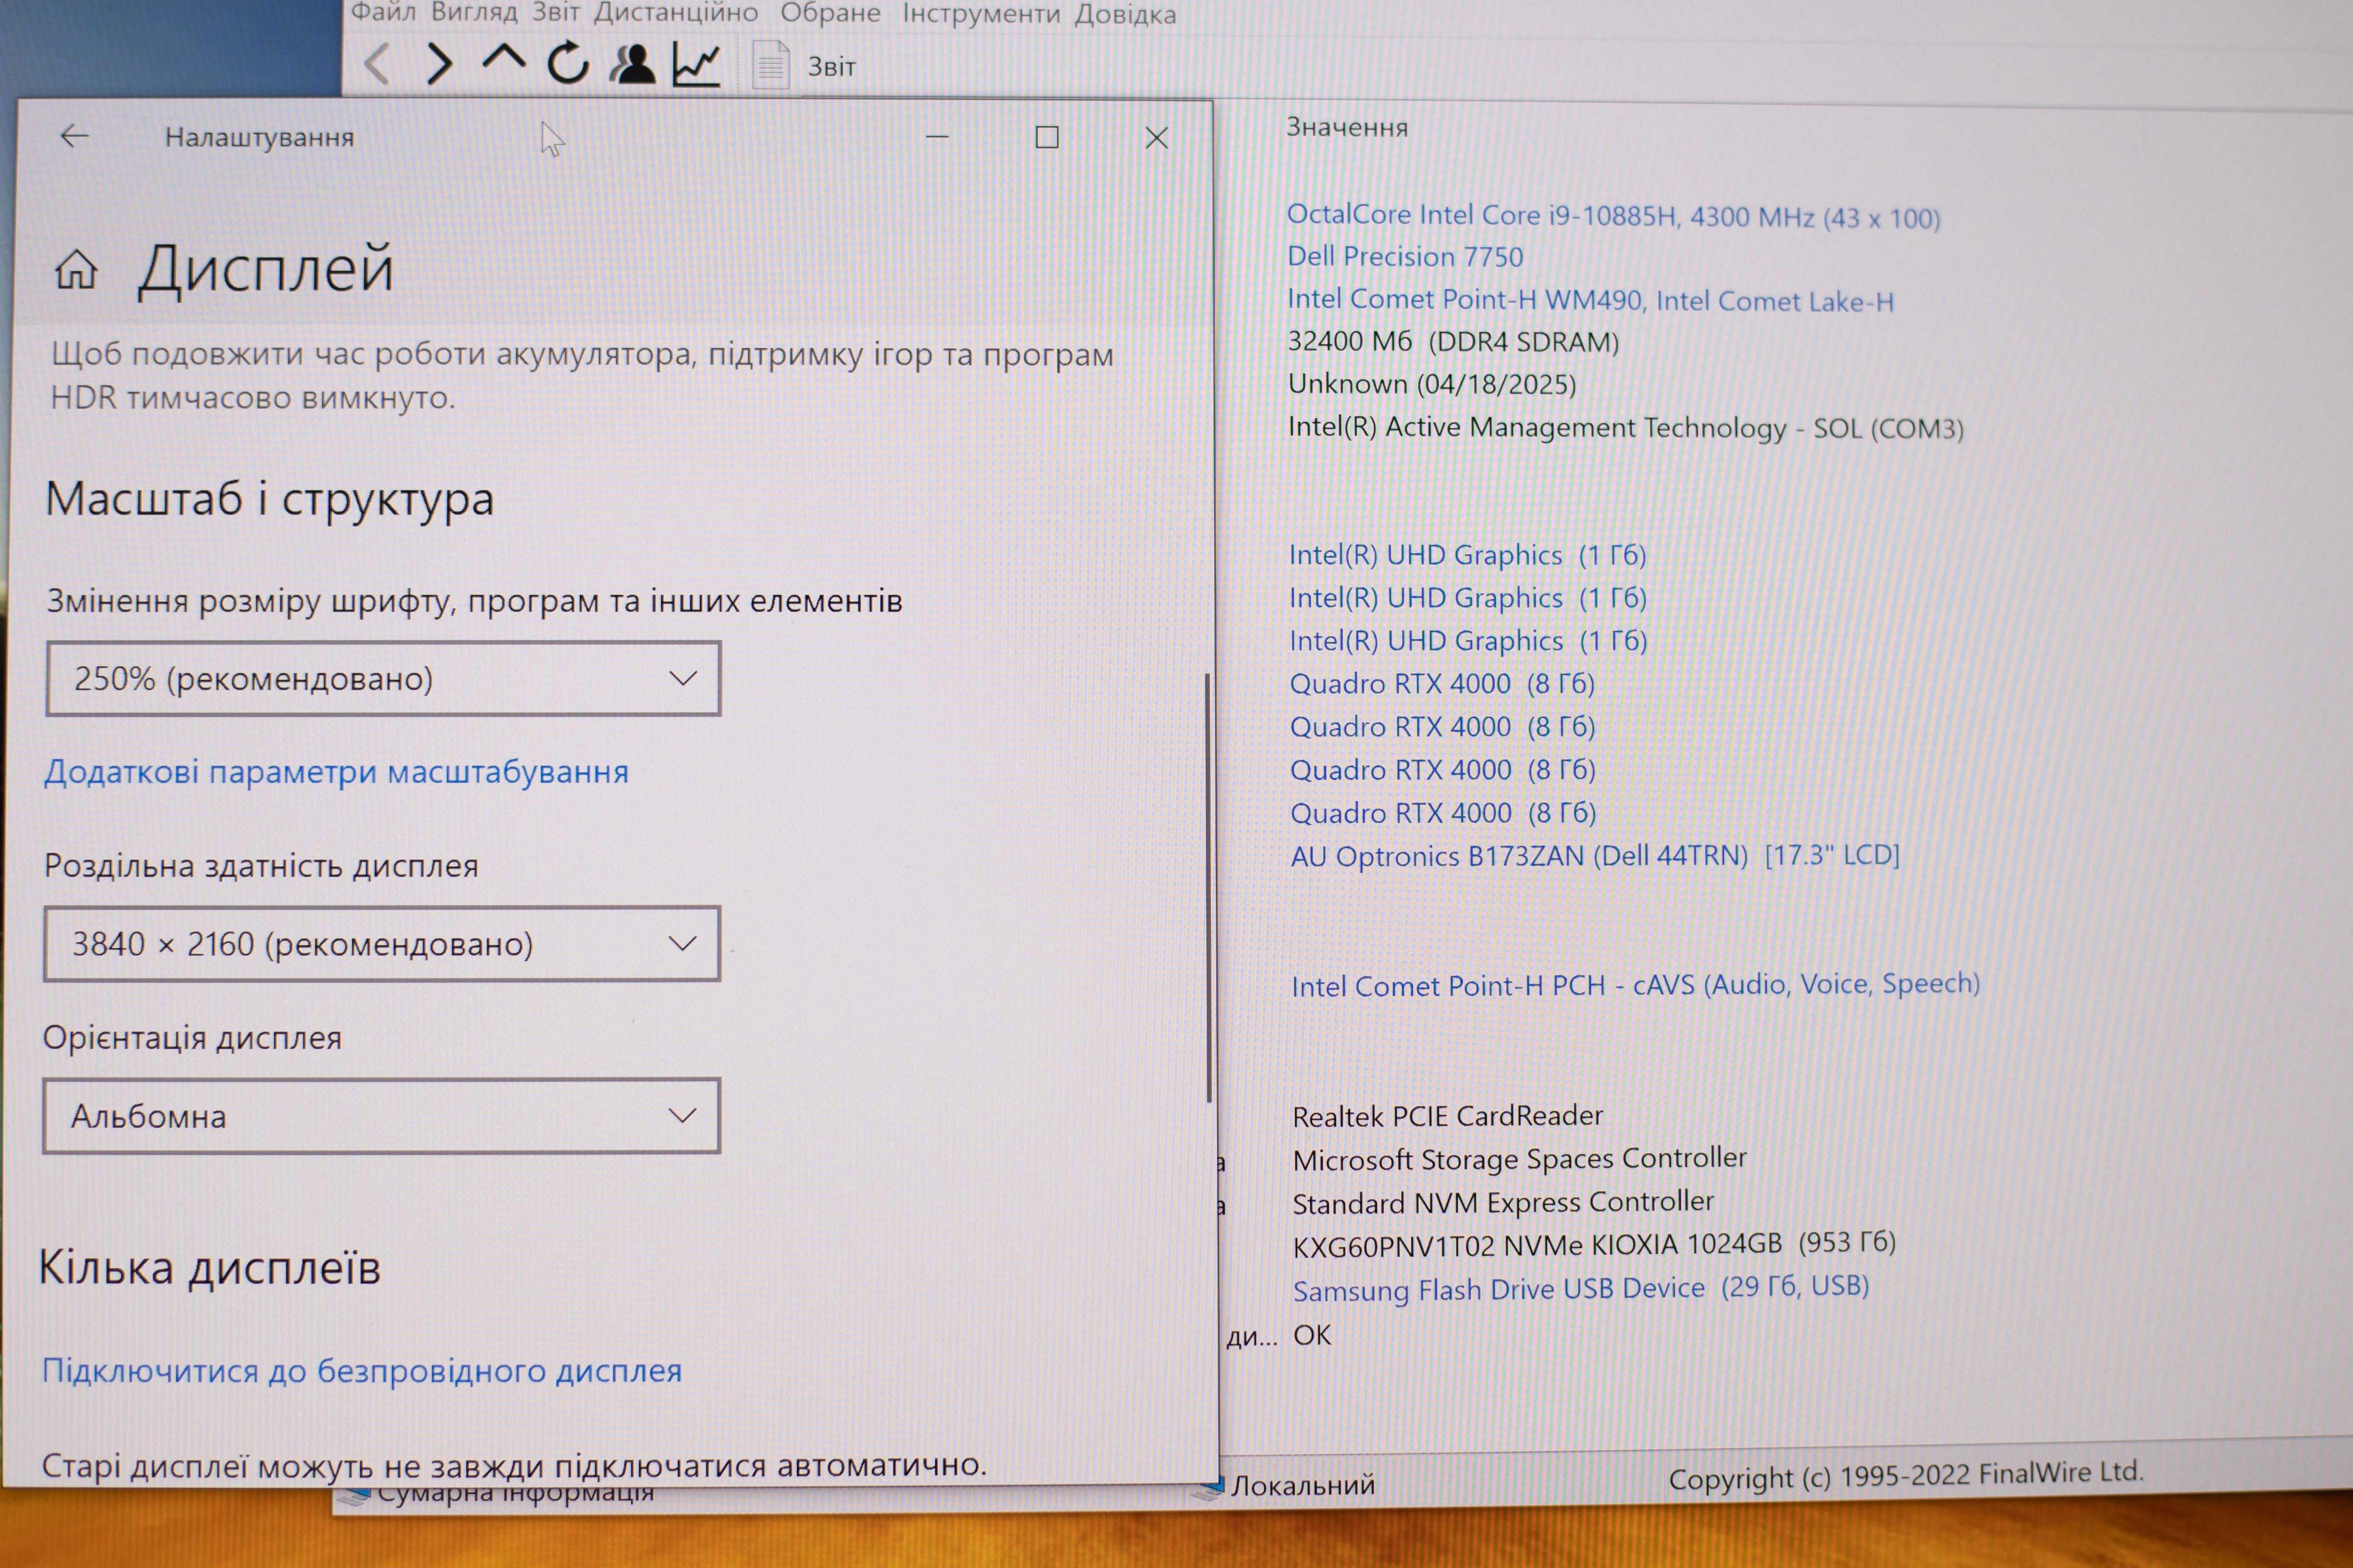Click the AIDA64 forward navigation arrow

(439, 64)
